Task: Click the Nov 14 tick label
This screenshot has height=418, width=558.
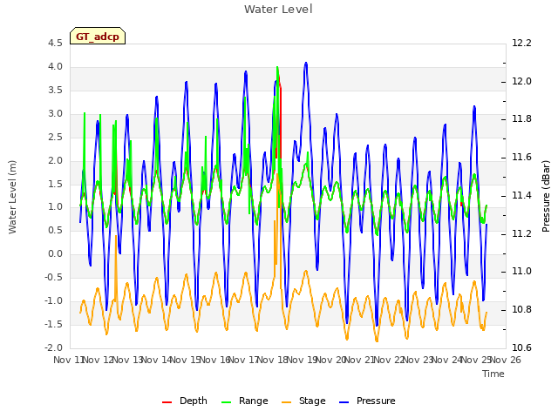Action: (157, 360)
